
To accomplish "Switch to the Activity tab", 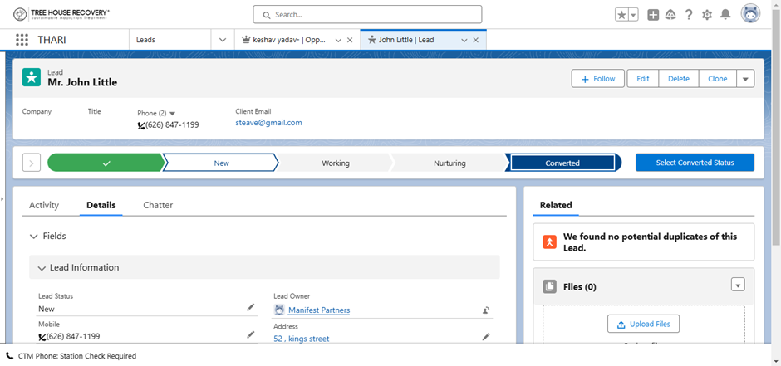I will [44, 205].
